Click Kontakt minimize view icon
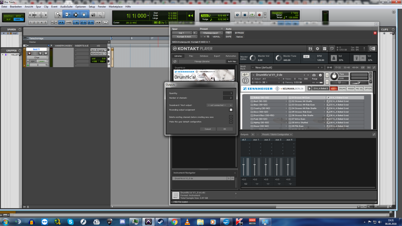 click(x=332, y=49)
